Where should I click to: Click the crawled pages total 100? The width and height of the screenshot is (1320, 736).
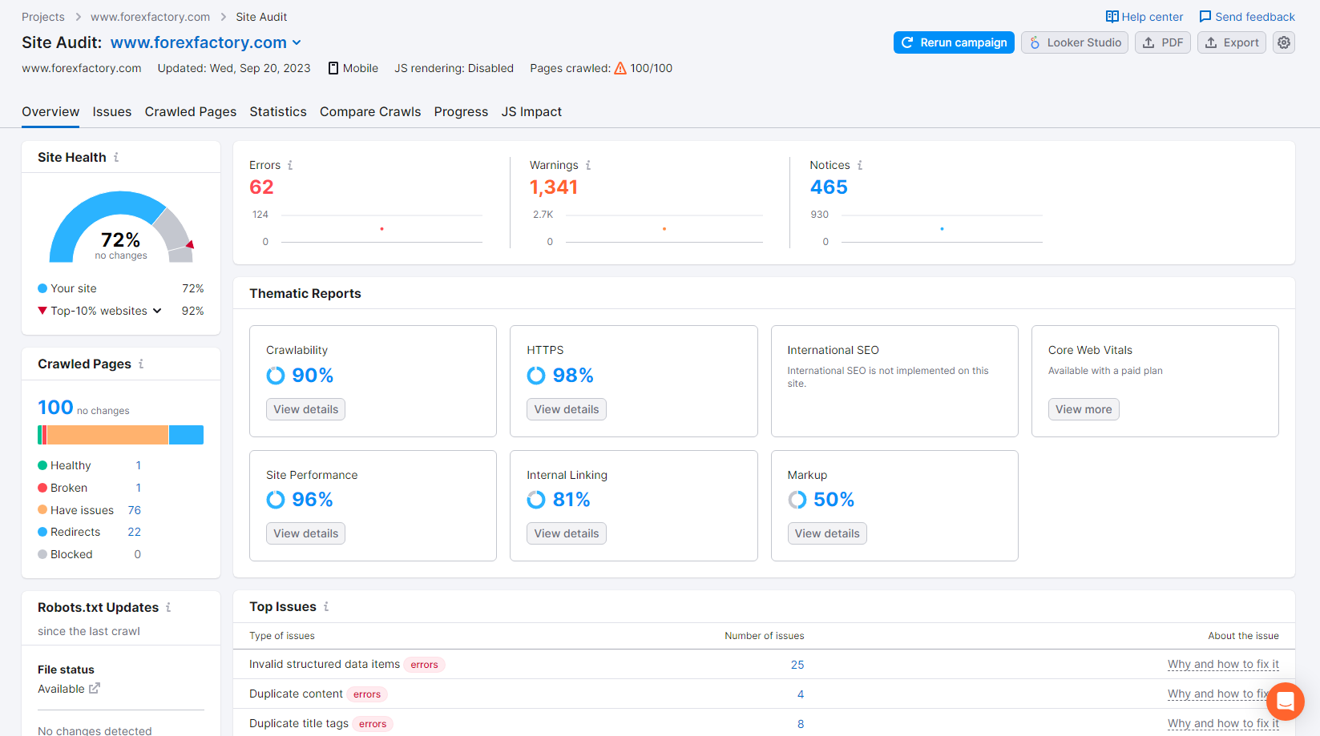(55, 408)
